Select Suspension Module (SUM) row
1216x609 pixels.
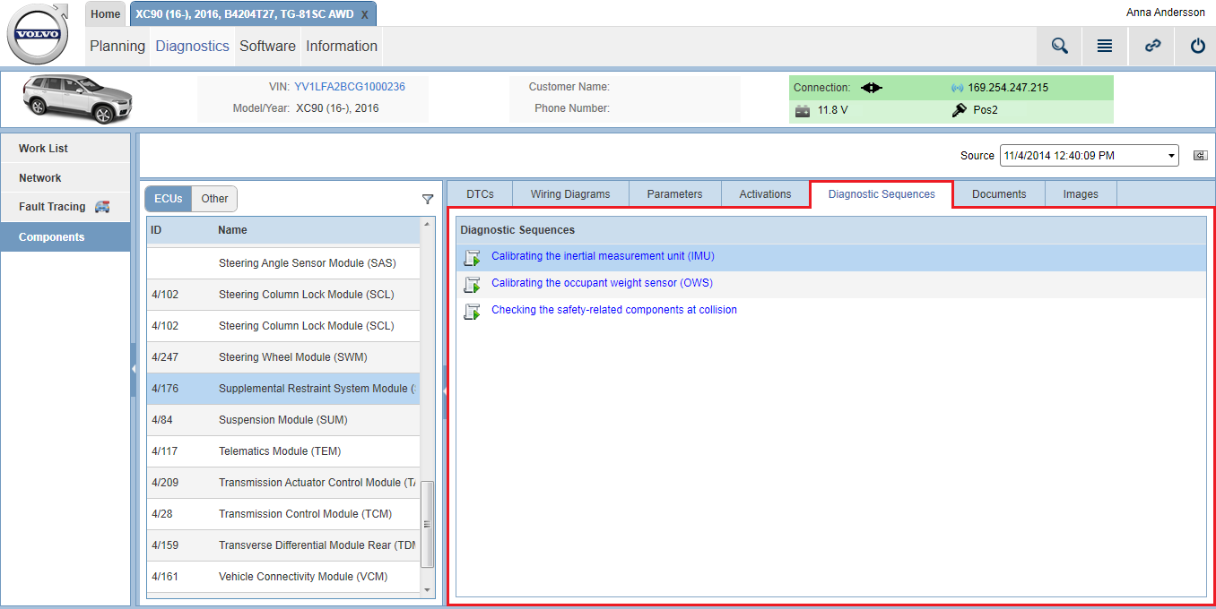tap(283, 420)
